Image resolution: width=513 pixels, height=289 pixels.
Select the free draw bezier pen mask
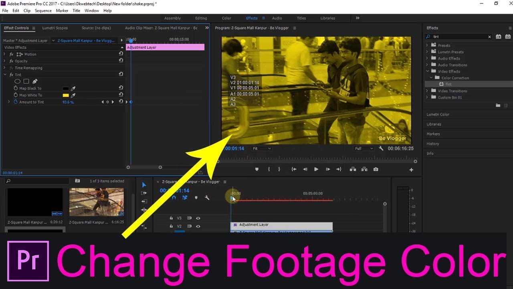[x=35, y=81]
